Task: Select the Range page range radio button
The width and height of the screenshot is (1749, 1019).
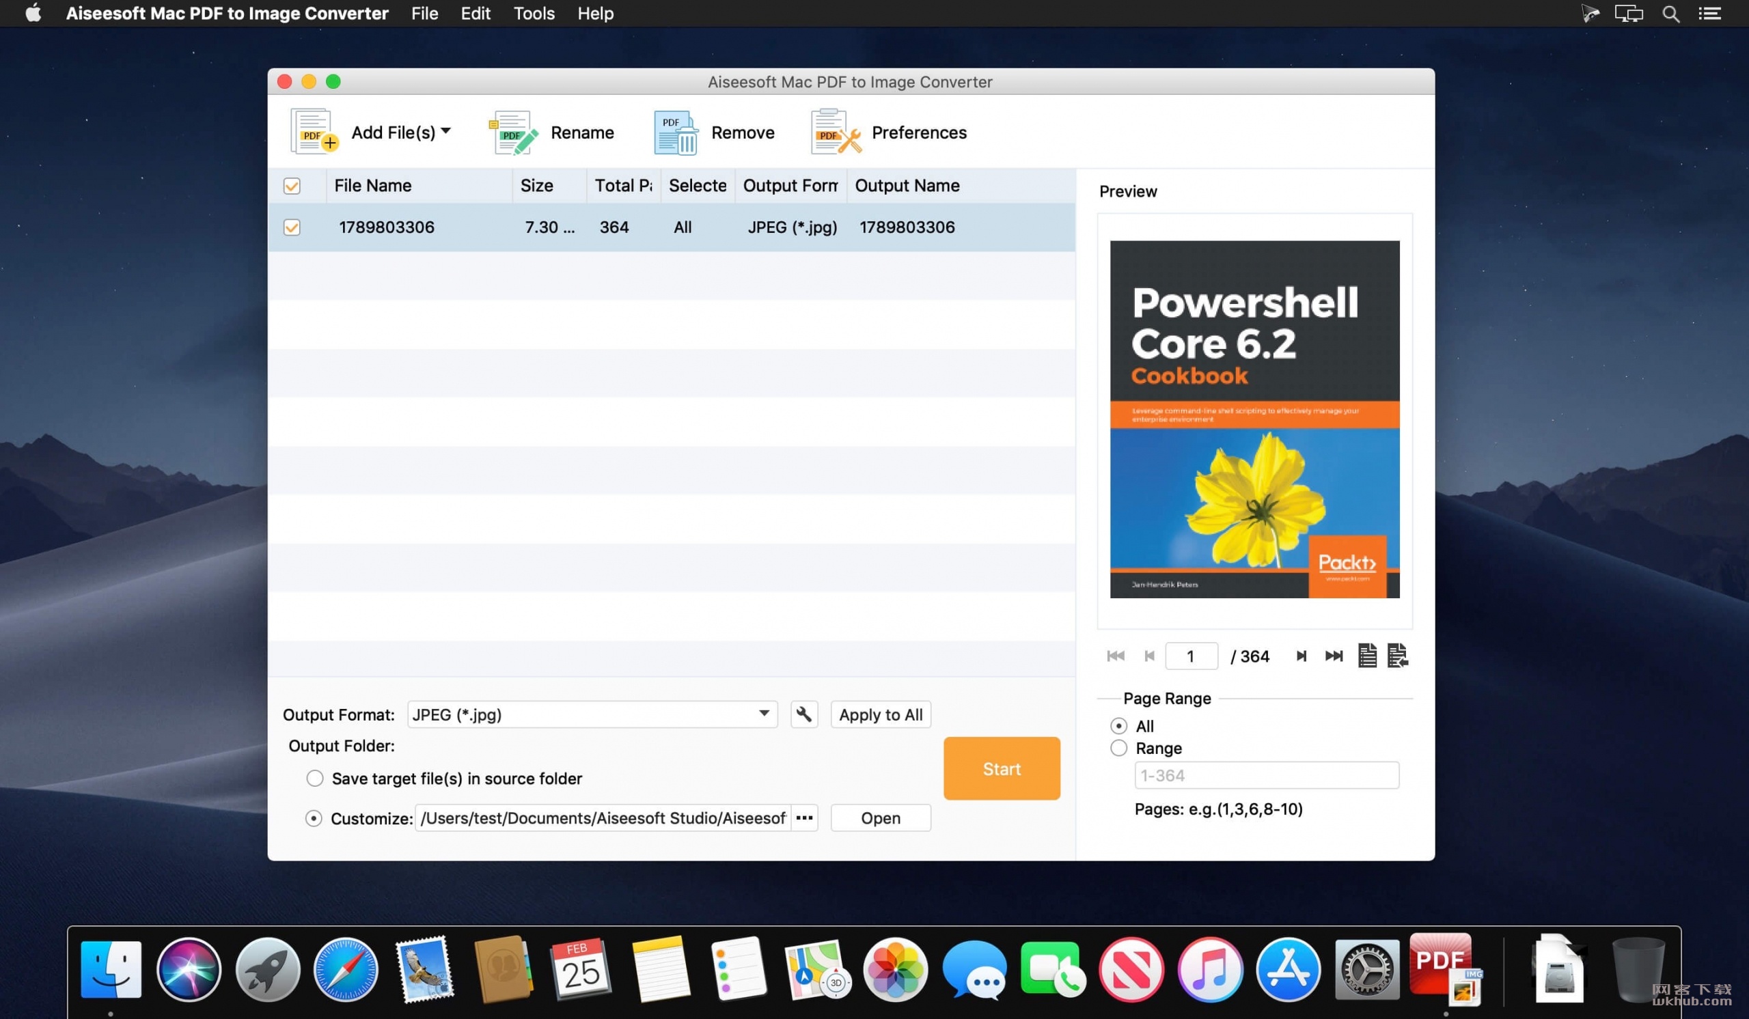Action: click(x=1118, y=749)
